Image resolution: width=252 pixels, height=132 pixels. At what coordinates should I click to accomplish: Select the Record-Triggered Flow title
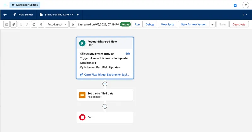[x=102, y=42]
